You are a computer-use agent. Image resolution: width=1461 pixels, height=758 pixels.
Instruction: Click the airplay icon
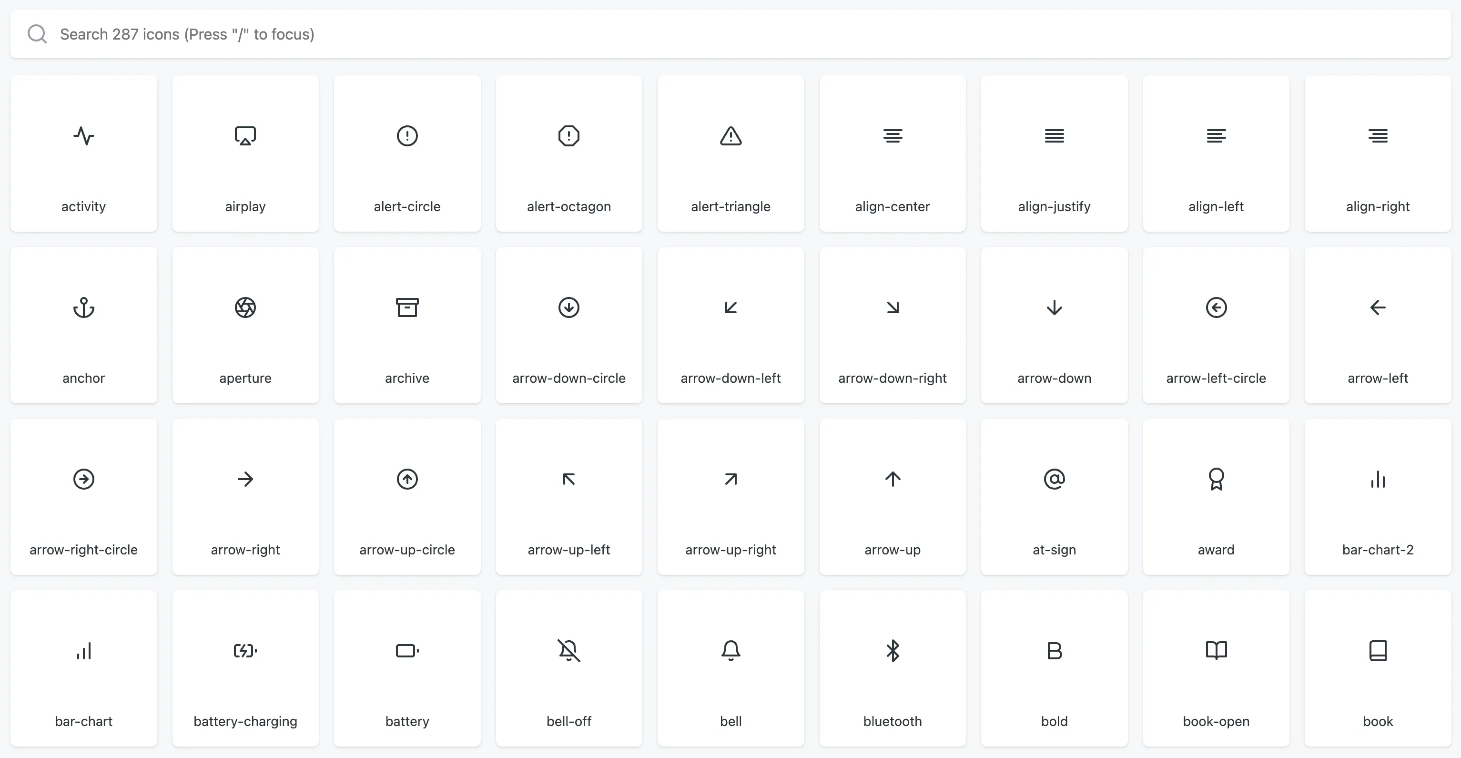245,136
